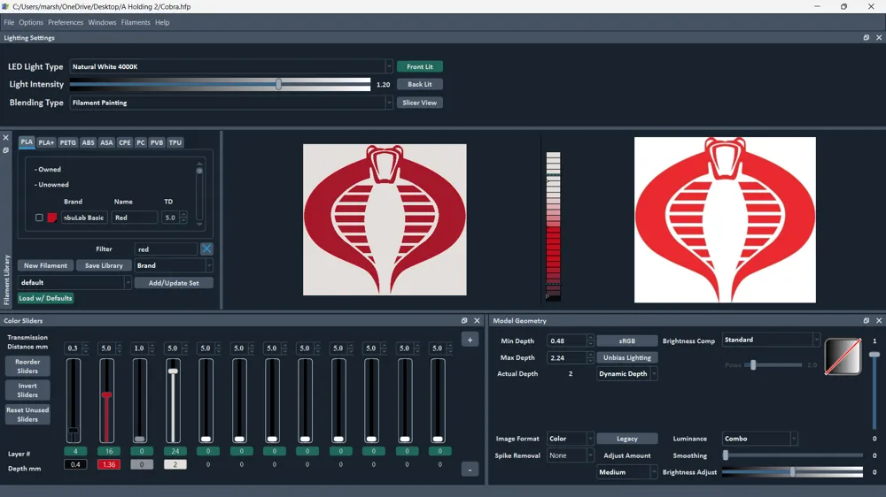Tick the owned checkbox for Red filament

(39, 218)
